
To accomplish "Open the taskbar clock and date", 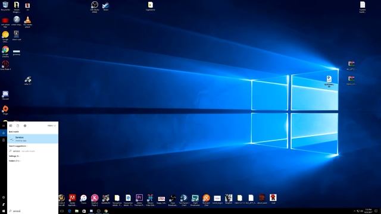I will click(x=368, y=211).
